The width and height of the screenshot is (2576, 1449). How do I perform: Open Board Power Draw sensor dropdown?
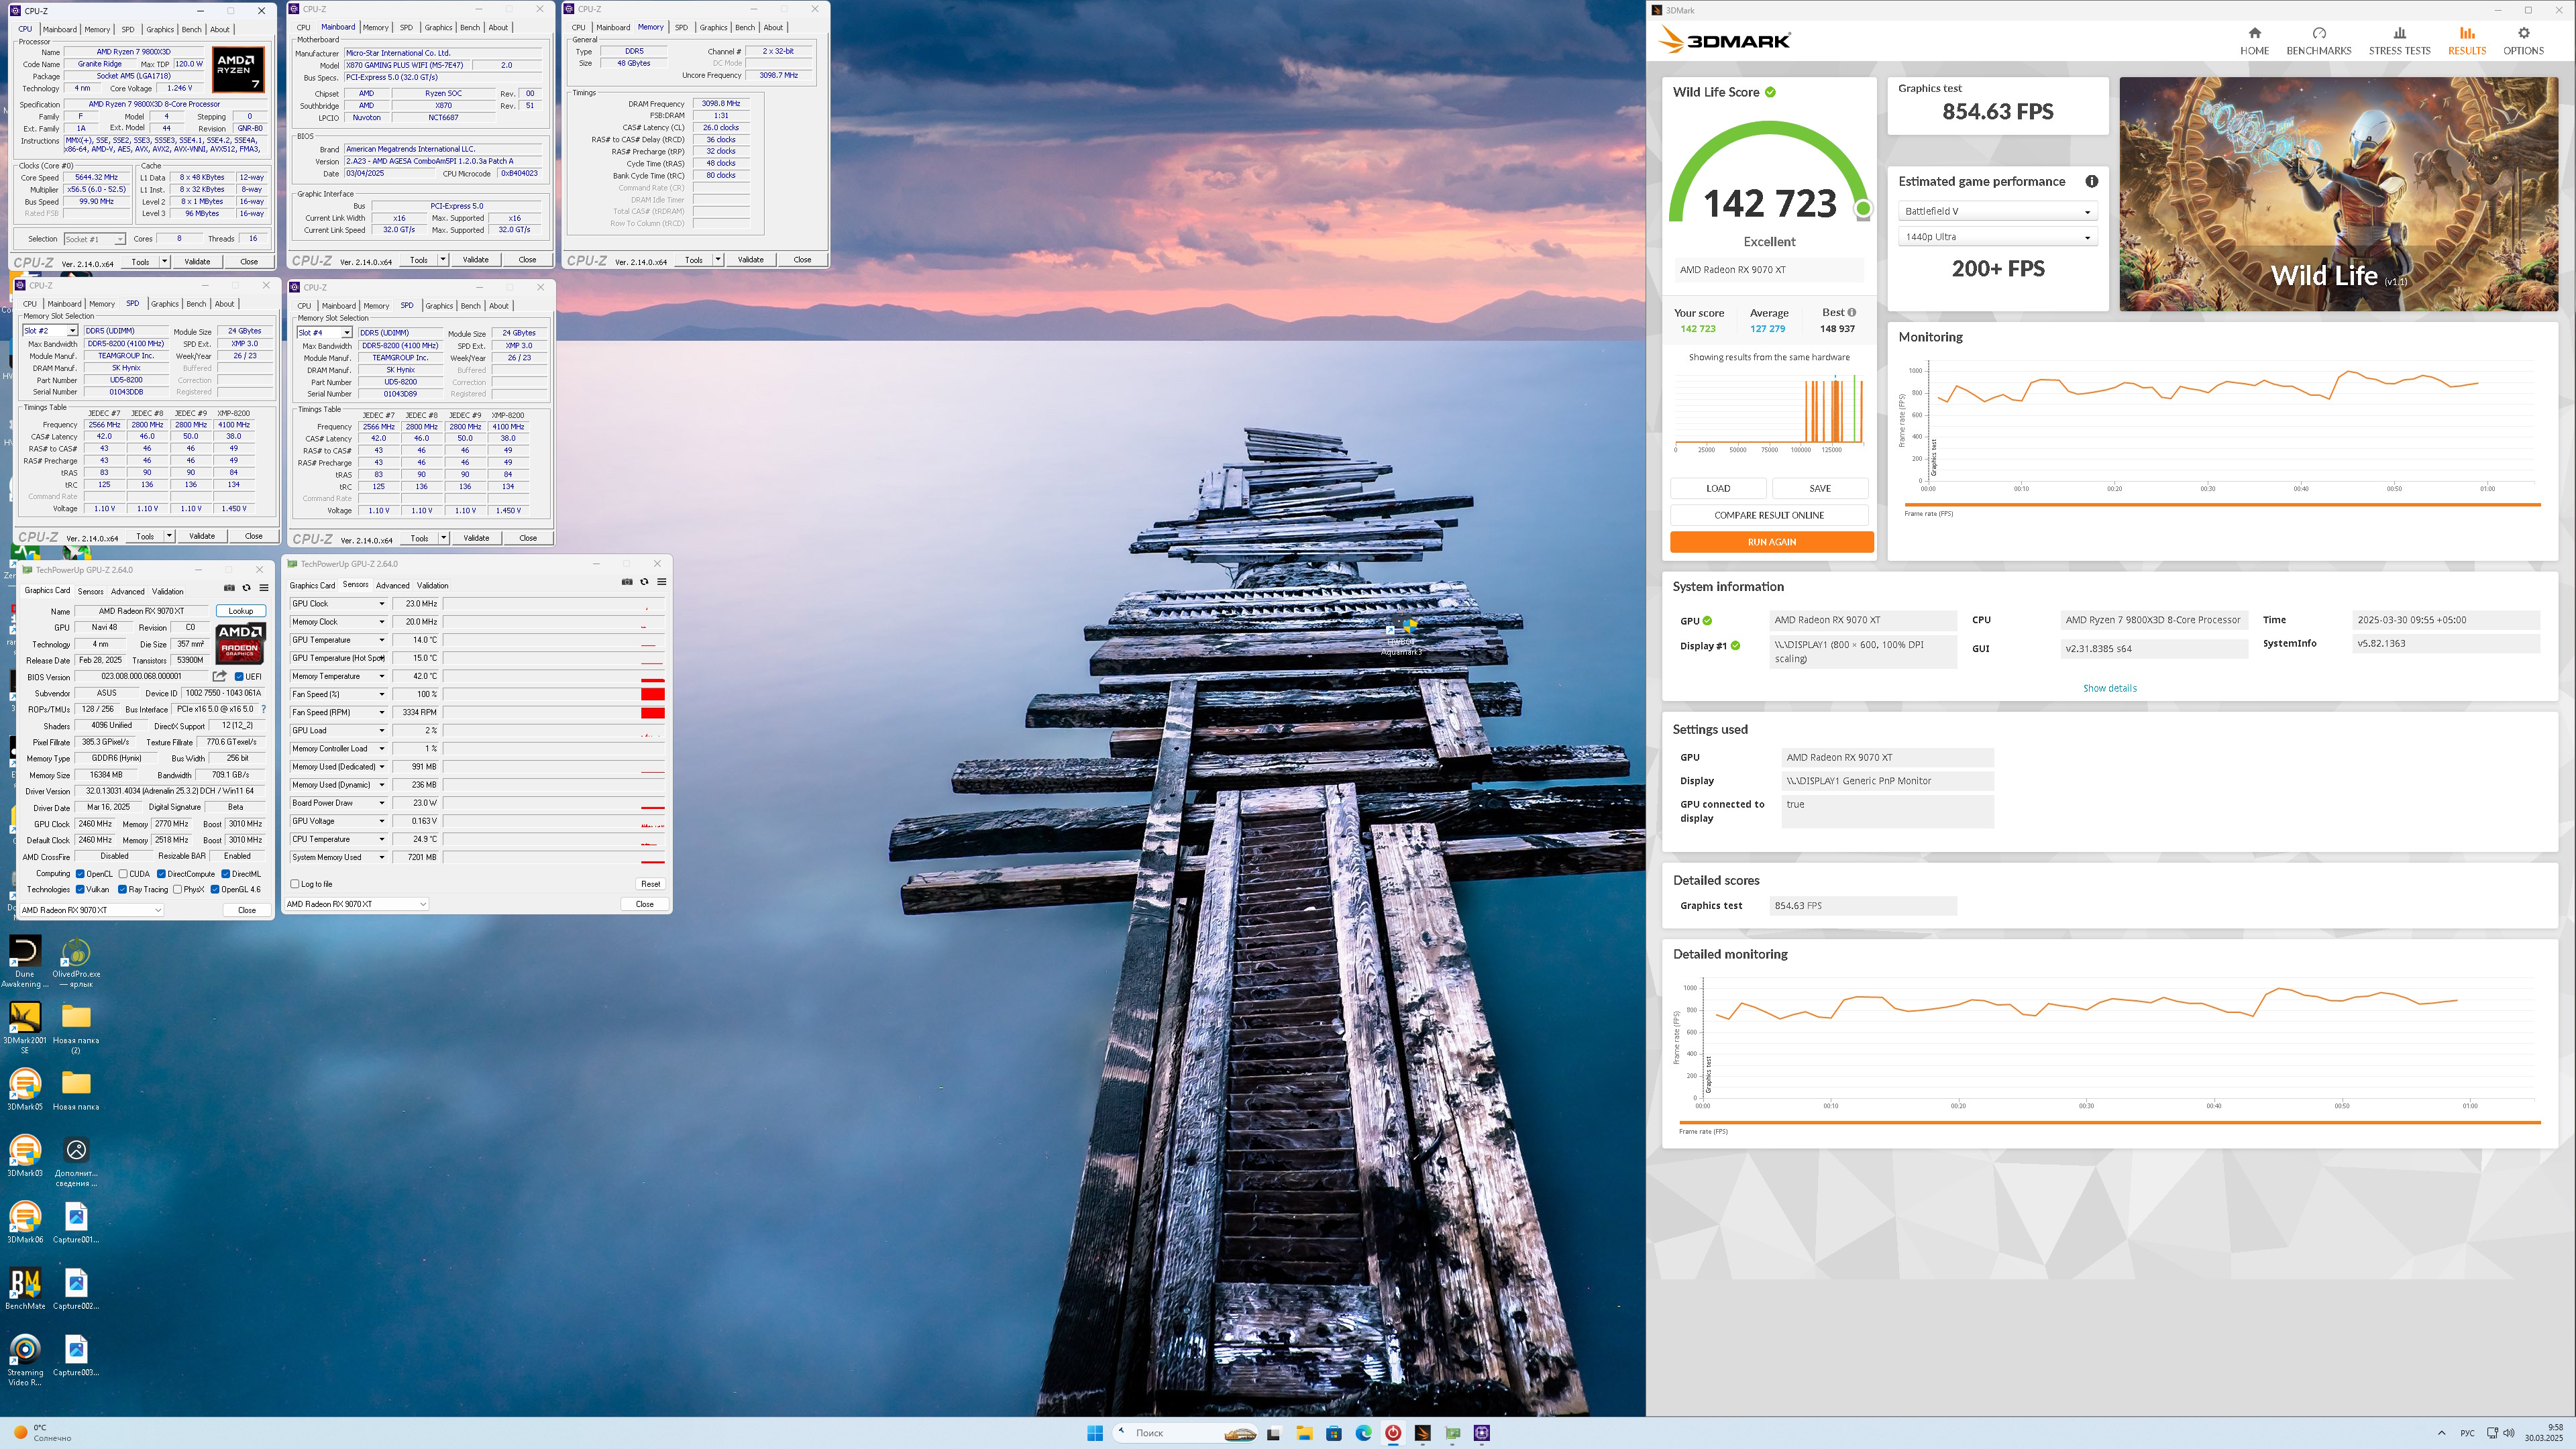coord(381,803)
